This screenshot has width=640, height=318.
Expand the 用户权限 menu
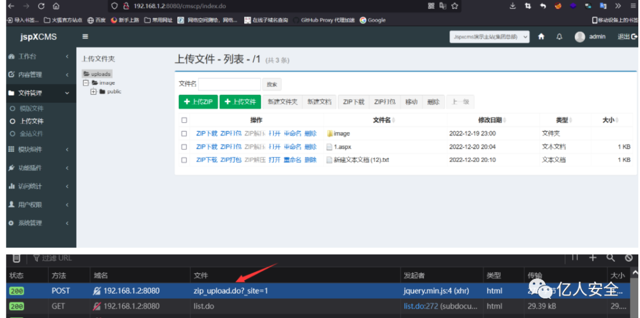41,205
